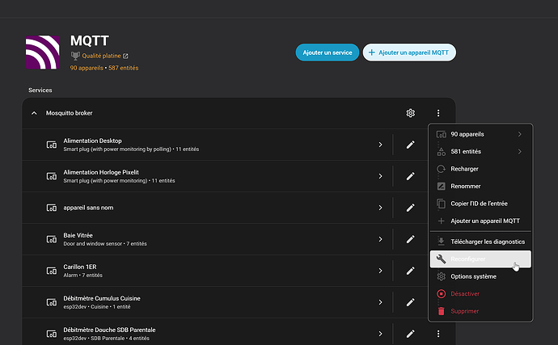Open 90 appareils menu entry

(x=480, y=134)
